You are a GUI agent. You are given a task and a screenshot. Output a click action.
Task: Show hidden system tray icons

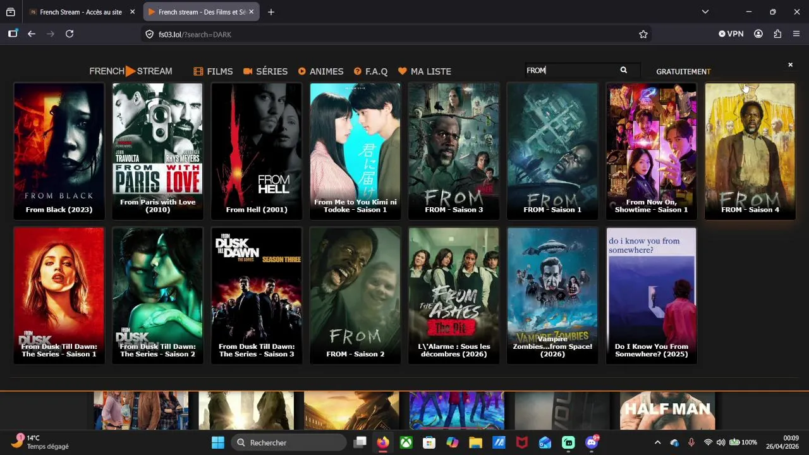657,442
